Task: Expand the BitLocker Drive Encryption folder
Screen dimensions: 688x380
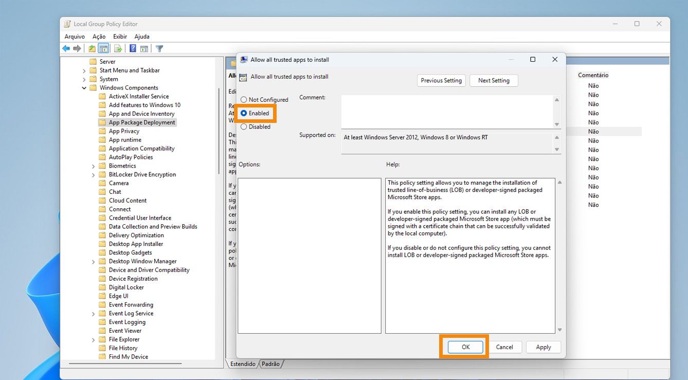Action: [x=93, y=175]
